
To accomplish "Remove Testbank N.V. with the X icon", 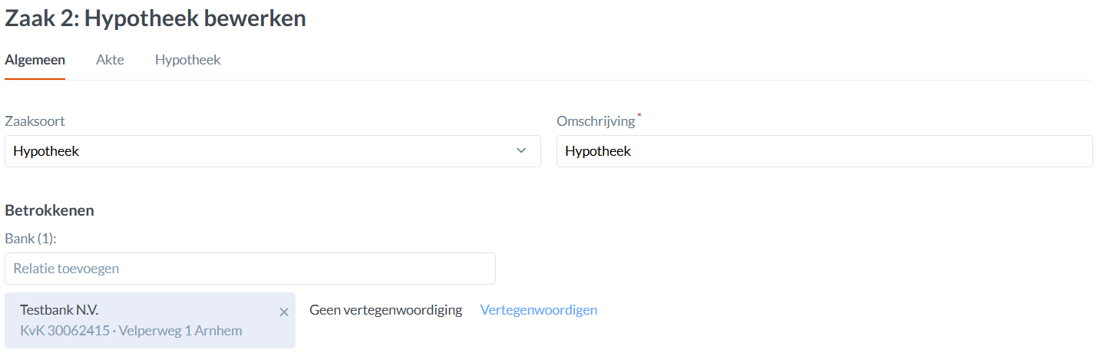I will 284,312.
